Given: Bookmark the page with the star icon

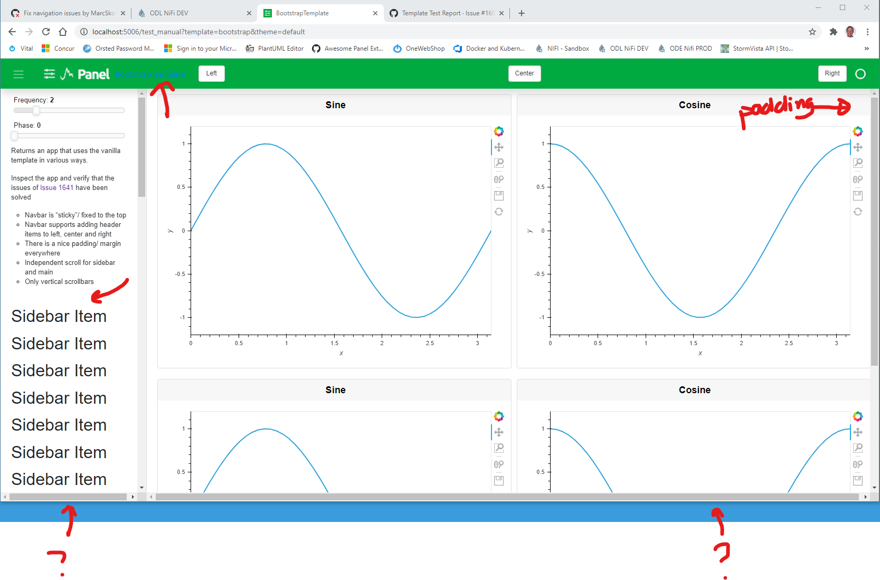Looking at the screenshot, I should (812, 32).
